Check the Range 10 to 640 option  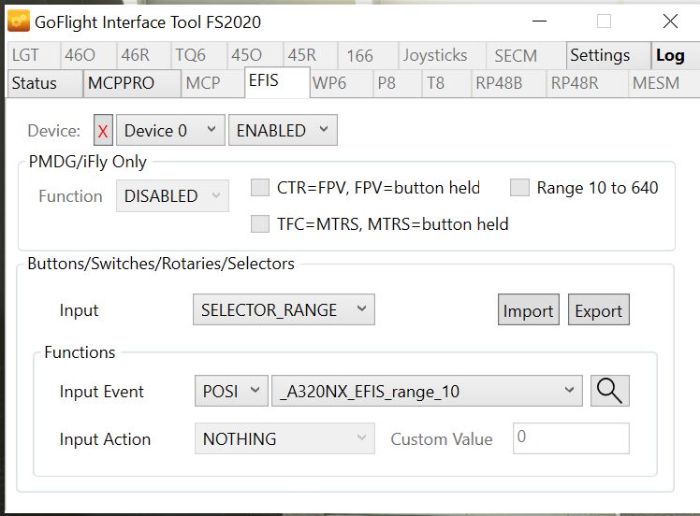[x=519, y=188]
